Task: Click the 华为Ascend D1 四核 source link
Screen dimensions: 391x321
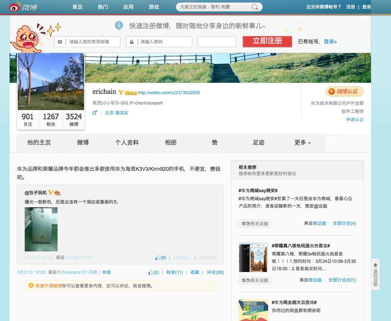Action: (77, 272)
